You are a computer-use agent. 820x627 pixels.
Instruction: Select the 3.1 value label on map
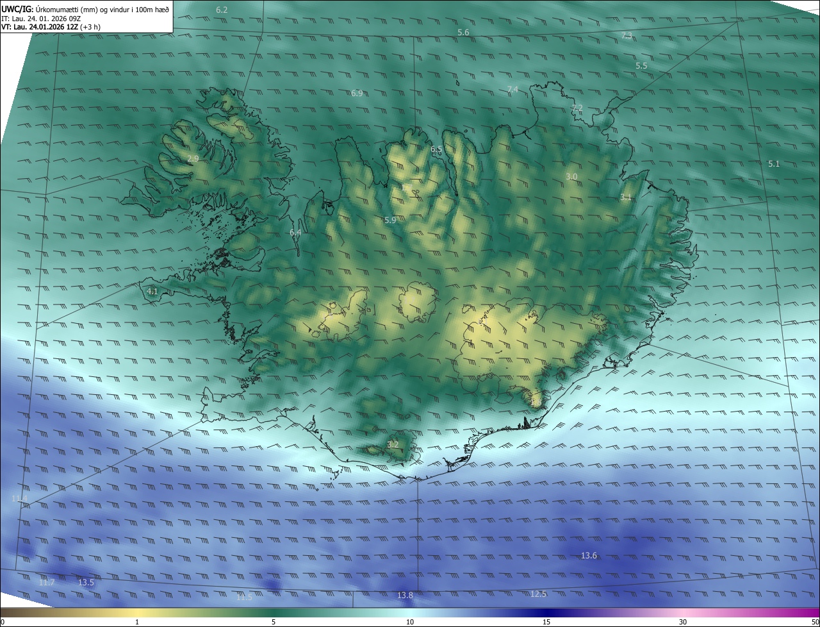point(626,197)
